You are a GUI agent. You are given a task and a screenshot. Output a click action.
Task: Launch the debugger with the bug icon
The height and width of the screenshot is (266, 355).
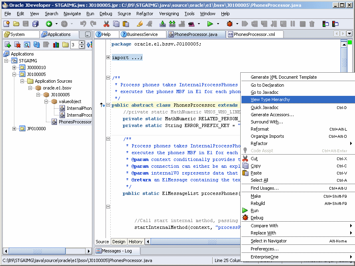pos(229,25)
